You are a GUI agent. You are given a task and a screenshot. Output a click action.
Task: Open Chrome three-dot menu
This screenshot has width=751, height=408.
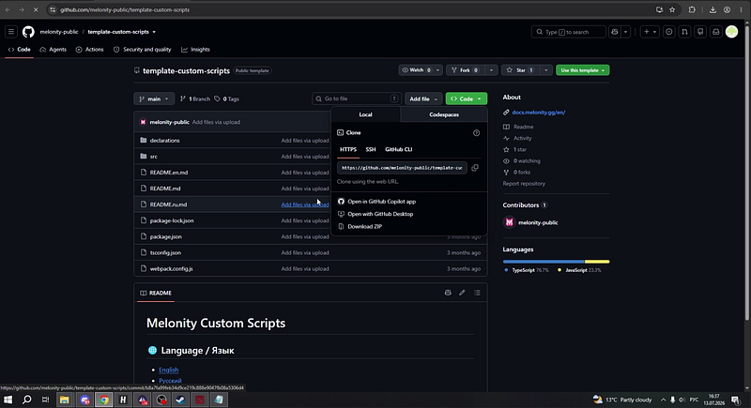pos(741,9)
